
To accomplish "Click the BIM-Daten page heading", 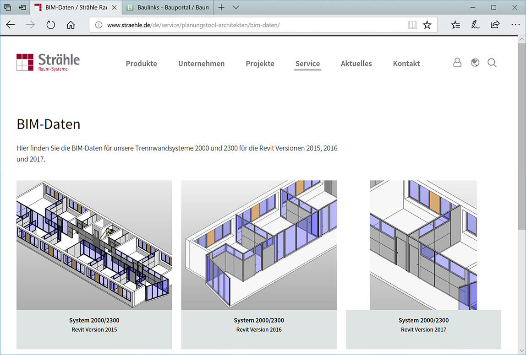I will (49, 124).
